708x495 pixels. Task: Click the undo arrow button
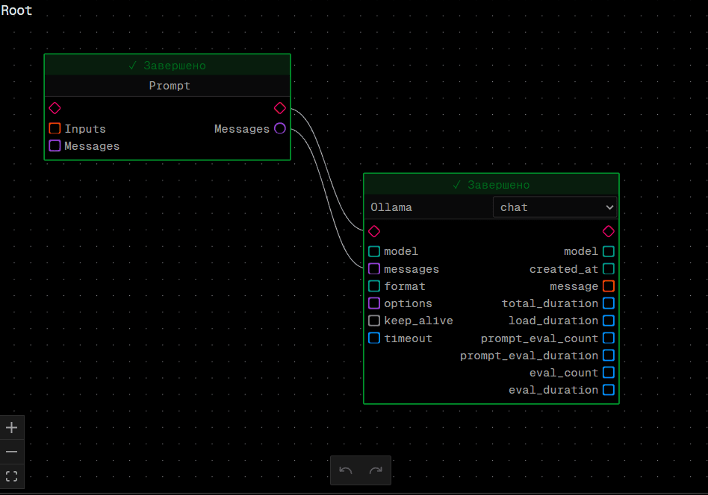tap(346, 470)
